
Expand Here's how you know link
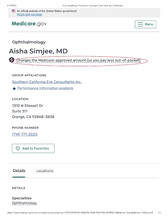point(30,15)
